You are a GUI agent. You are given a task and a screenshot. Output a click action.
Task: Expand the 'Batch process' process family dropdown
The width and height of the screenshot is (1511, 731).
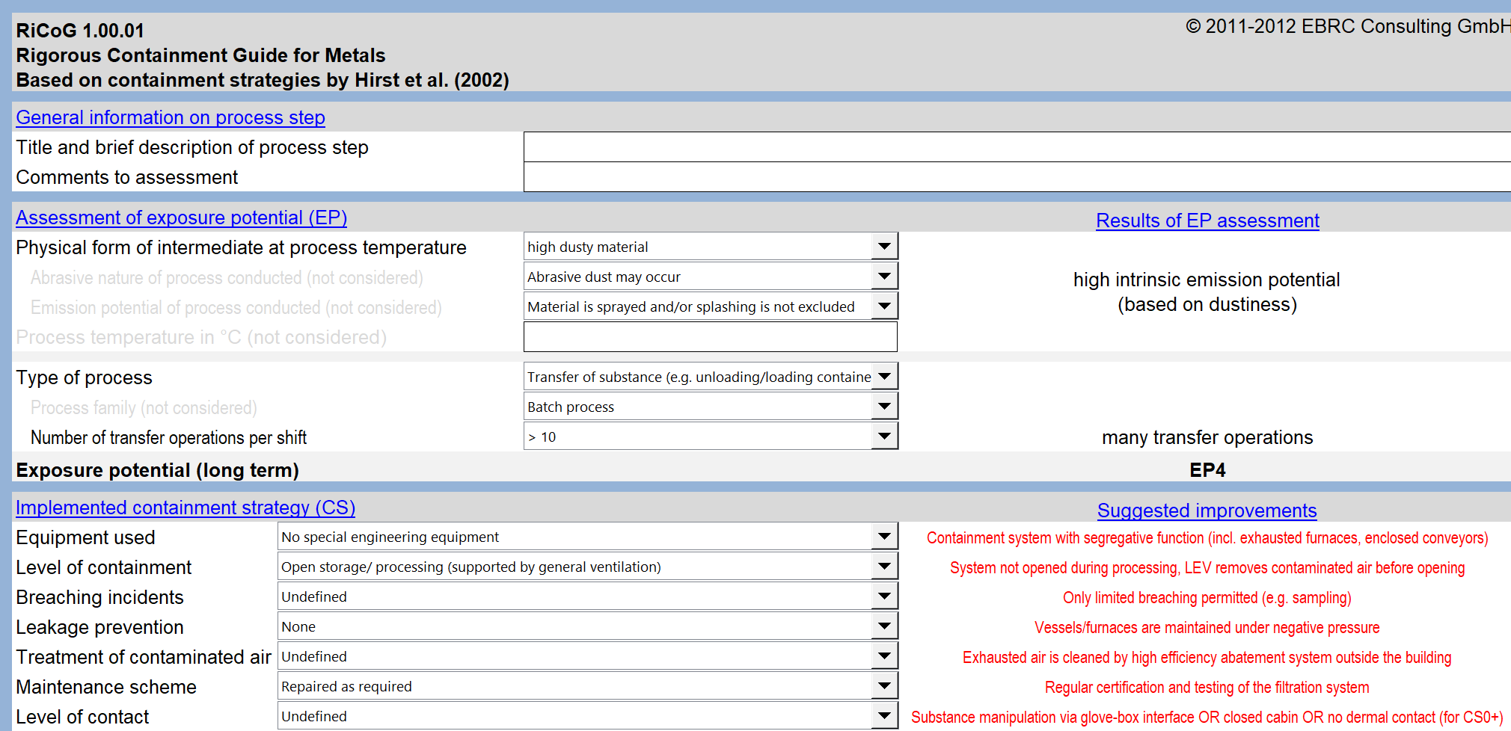click(885, 406)
